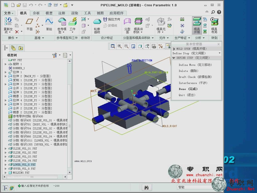Viewport: 257px width, 193px height.
Task: Click the Mold Component (模具元件) icon
Action: pos(161,22)
